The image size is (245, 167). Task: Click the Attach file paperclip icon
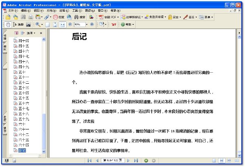click(x=47, y=17)
